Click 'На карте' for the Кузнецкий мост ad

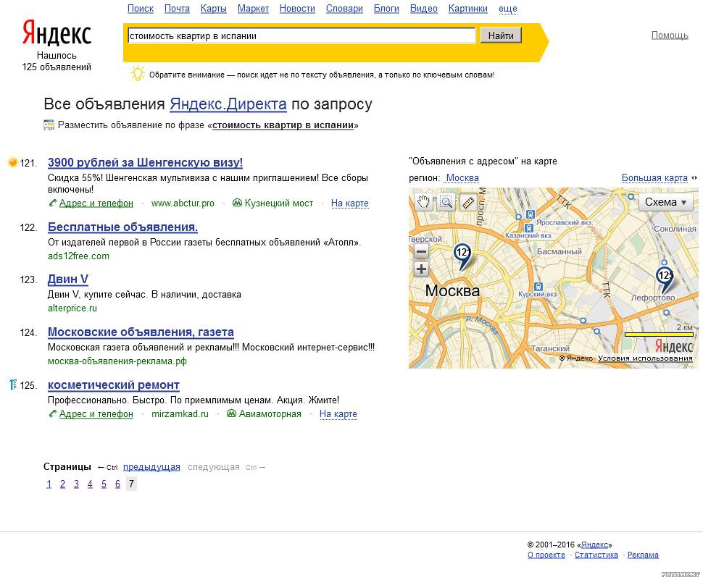350,203
